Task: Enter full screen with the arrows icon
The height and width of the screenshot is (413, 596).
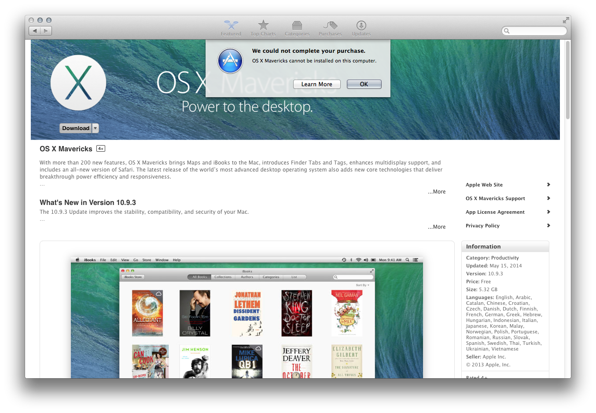Action: pos(565,20)
